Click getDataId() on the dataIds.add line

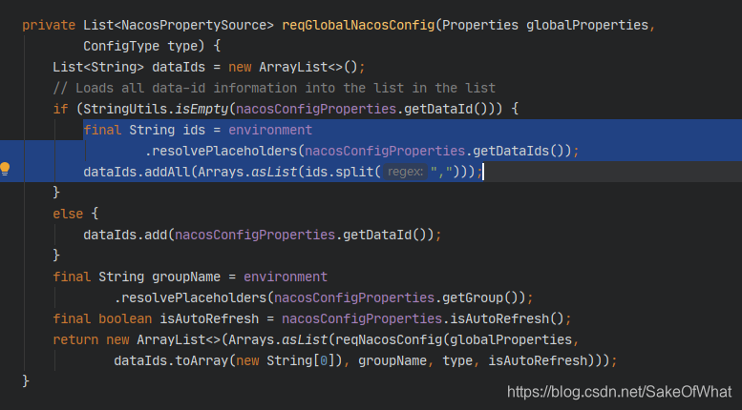[x=385, y=235]
